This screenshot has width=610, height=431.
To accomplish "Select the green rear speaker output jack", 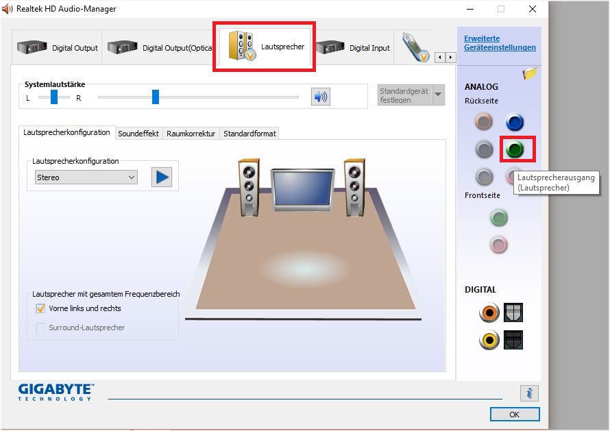I will point(515,149).
